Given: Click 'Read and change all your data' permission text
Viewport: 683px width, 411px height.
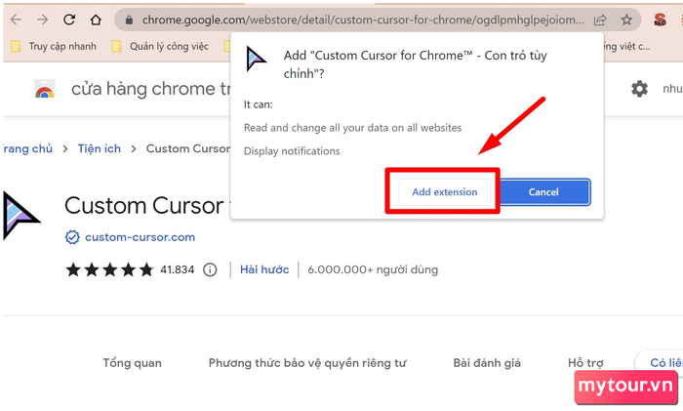Looking at the screenshot, I should point(352,128).
